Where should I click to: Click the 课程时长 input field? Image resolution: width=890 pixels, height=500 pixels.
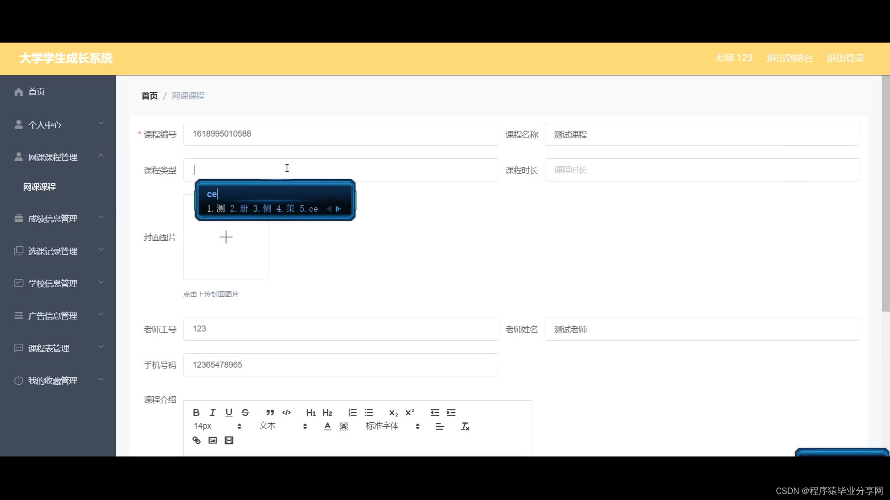pos(702,170)
